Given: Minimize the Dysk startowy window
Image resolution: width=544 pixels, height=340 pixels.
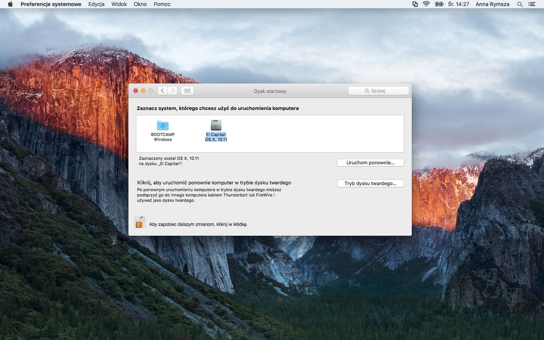Looking at the screenshot, I should (x=143, y=91).
